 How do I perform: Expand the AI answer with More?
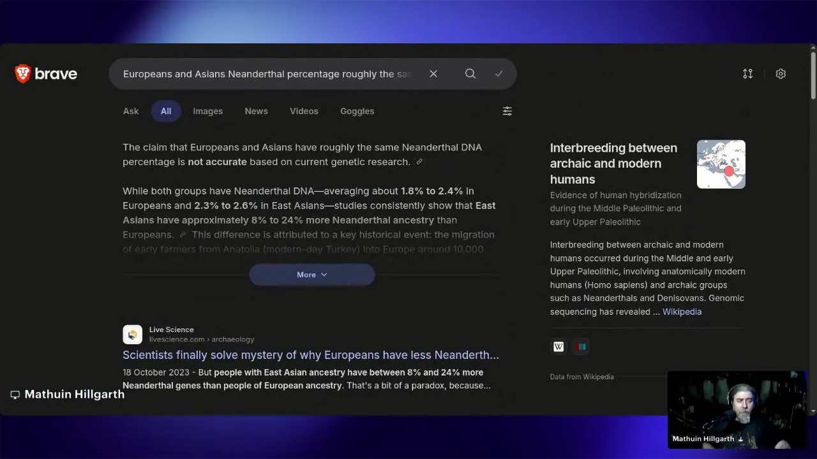311,275
